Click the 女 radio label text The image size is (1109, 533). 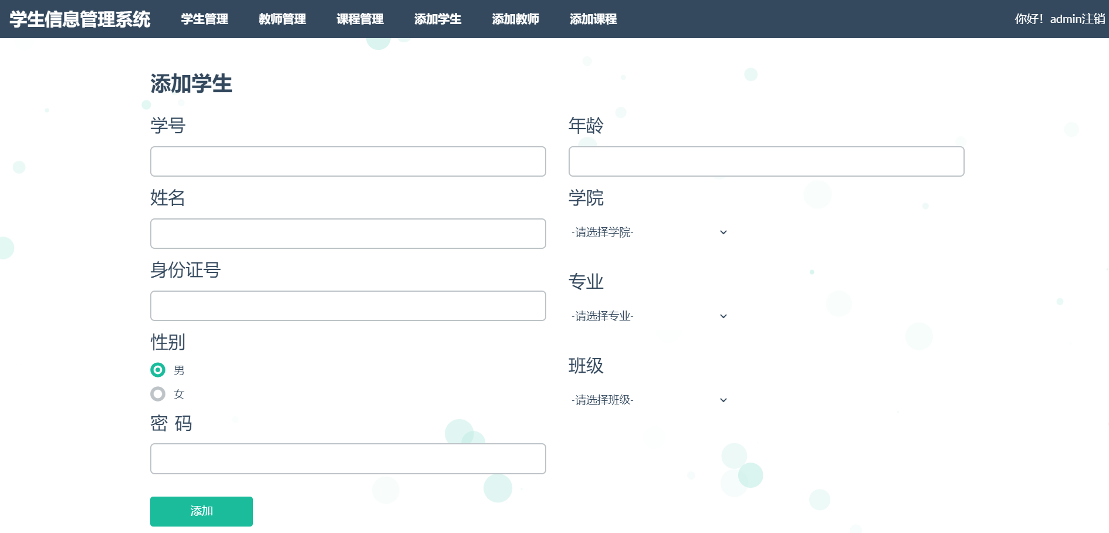point(179,394)
